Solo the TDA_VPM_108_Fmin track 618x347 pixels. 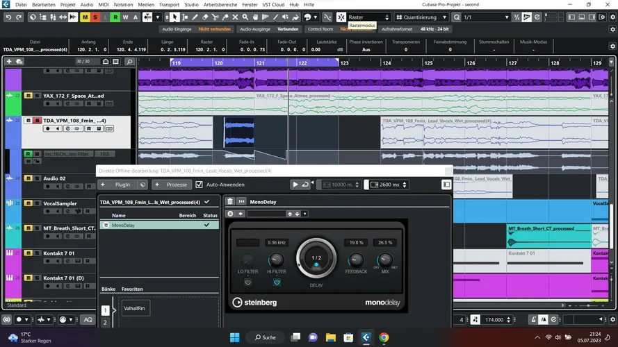[37, 120]
